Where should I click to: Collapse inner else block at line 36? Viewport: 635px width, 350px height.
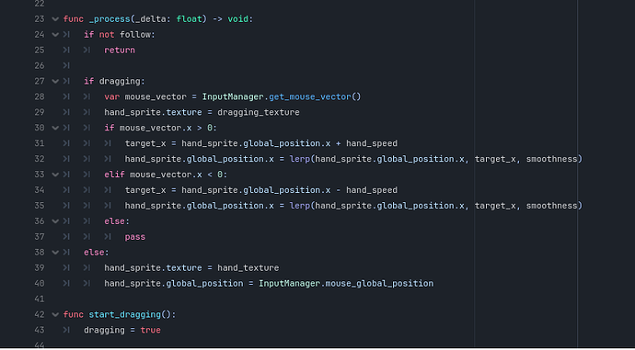(x=55, y=221)
